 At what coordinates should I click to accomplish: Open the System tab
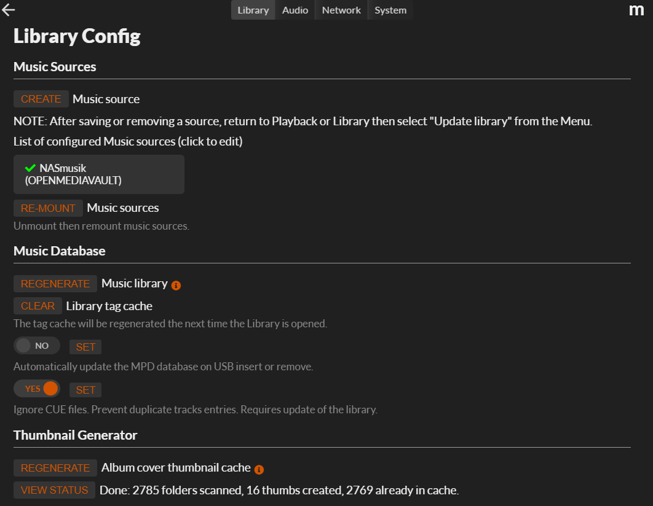click(390, 10)
